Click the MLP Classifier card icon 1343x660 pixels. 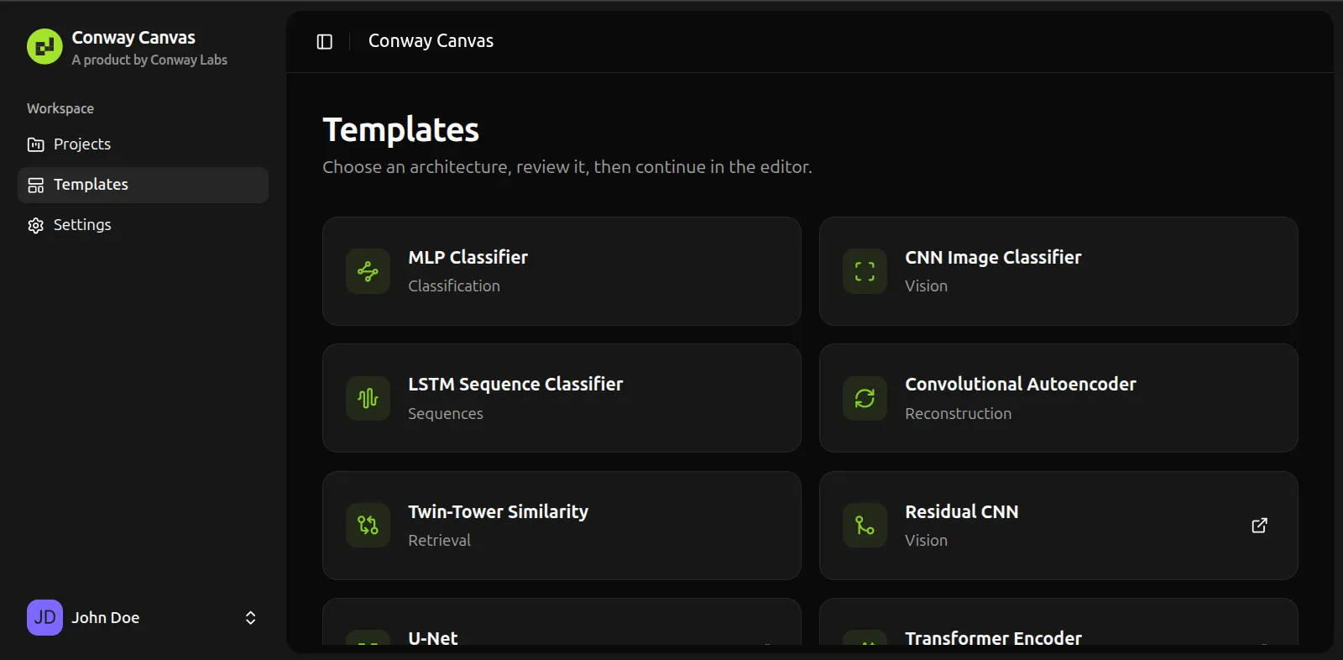click(368, 271)
